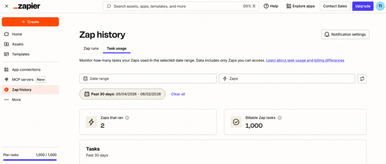Open the Zaps filter dropdown

click(x=287, y=79)
